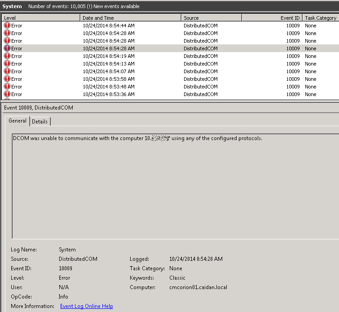The height and width of the screenshot is (312, 339).
Task: Sort events by Event ID column header
Action: pyautogui.click(x=272, y=18)
